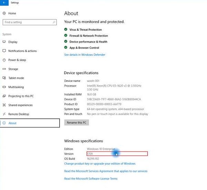The height and width of the screenshot is (190, 207).
Task: Click the Power & sleep icon
Action: click(x=4, y=60)
